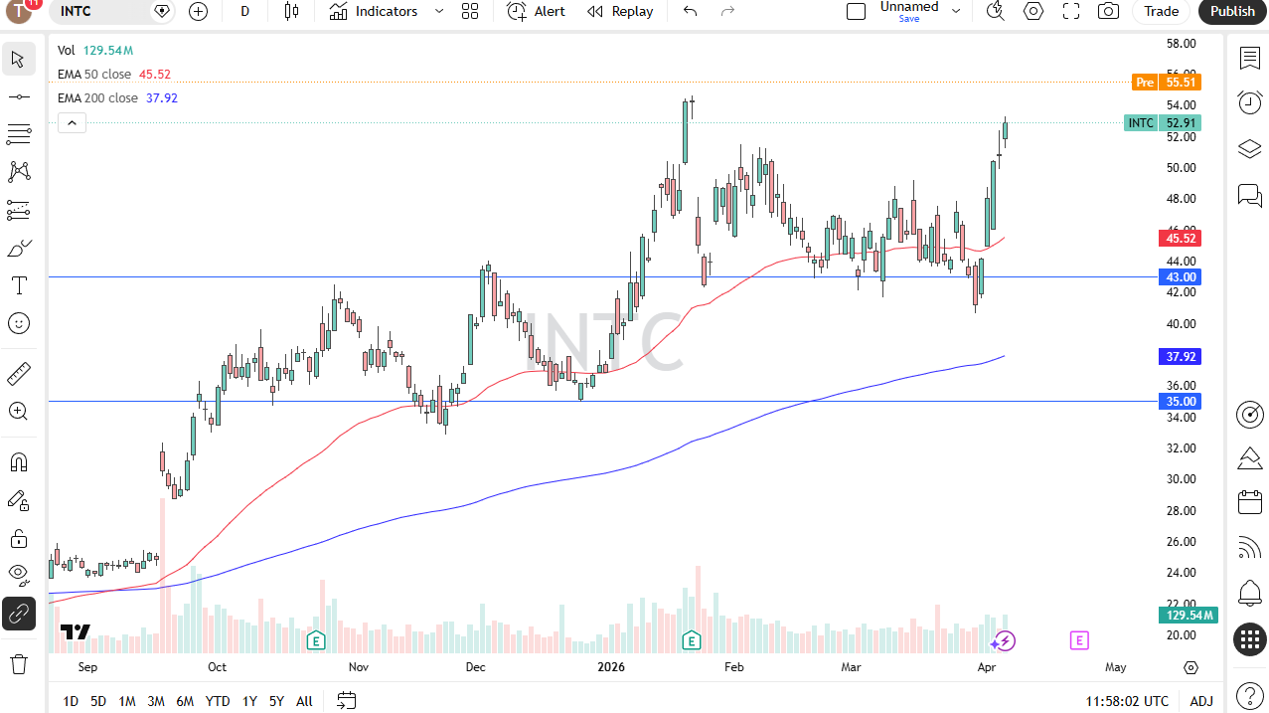Open the forecasting and measurement tools
This screenshot has width=1269, height=713.
[x=19, y=210]
